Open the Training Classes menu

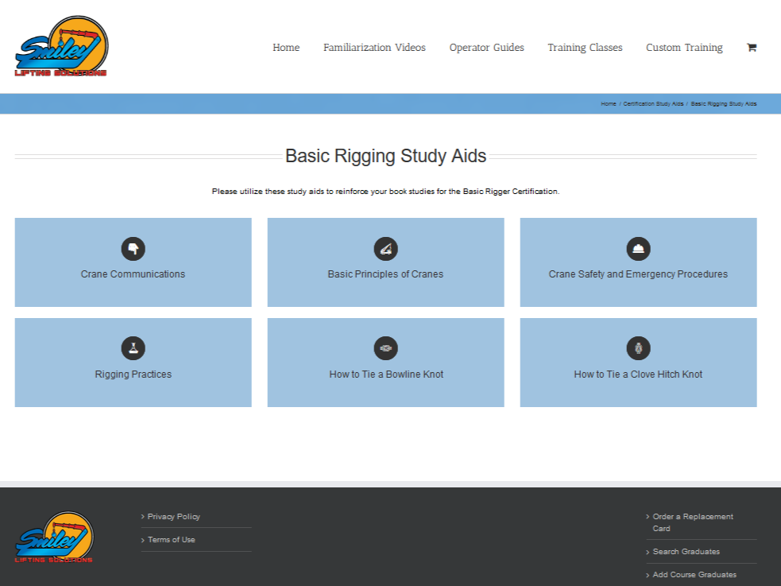pyautogui.click(x=585, y=48)
